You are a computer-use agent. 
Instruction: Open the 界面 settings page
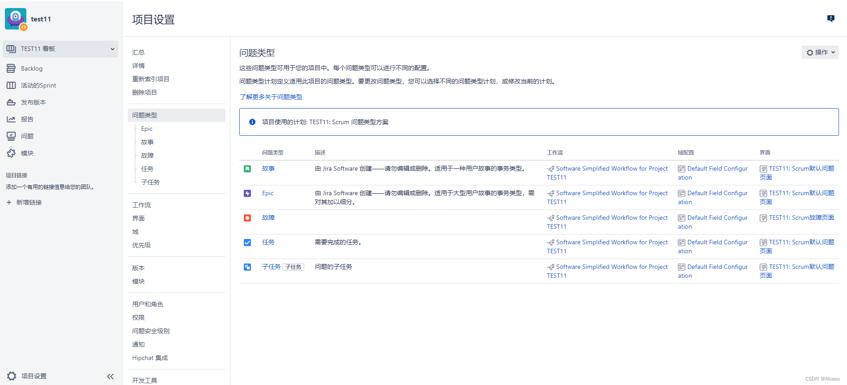point(138,218)
